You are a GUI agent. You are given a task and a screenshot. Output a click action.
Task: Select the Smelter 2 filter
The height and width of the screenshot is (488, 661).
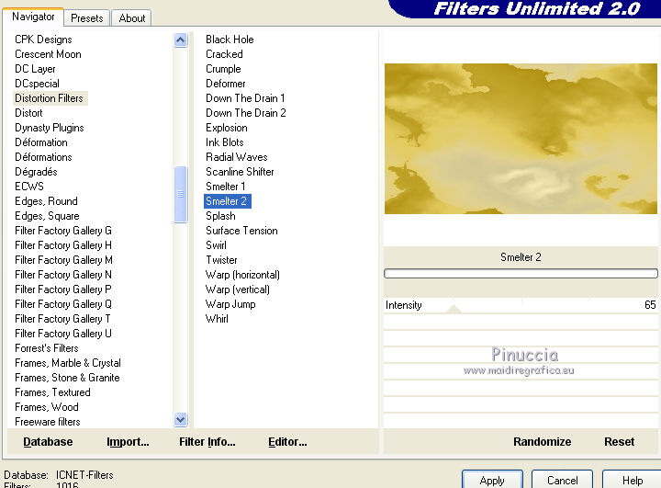click(x=228, y=201)
